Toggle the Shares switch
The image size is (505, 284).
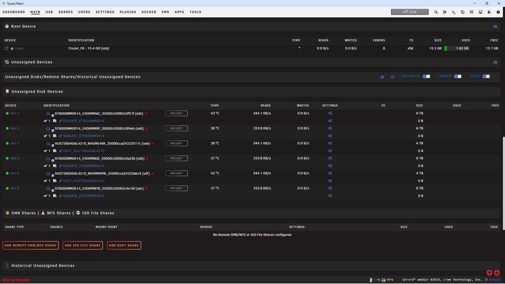pyautogui.click(x=458, y=76)
